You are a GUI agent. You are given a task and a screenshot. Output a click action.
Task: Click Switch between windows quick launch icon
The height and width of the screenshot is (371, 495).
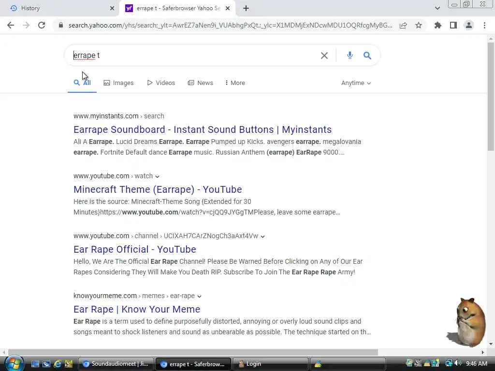(x=46, y=364)
